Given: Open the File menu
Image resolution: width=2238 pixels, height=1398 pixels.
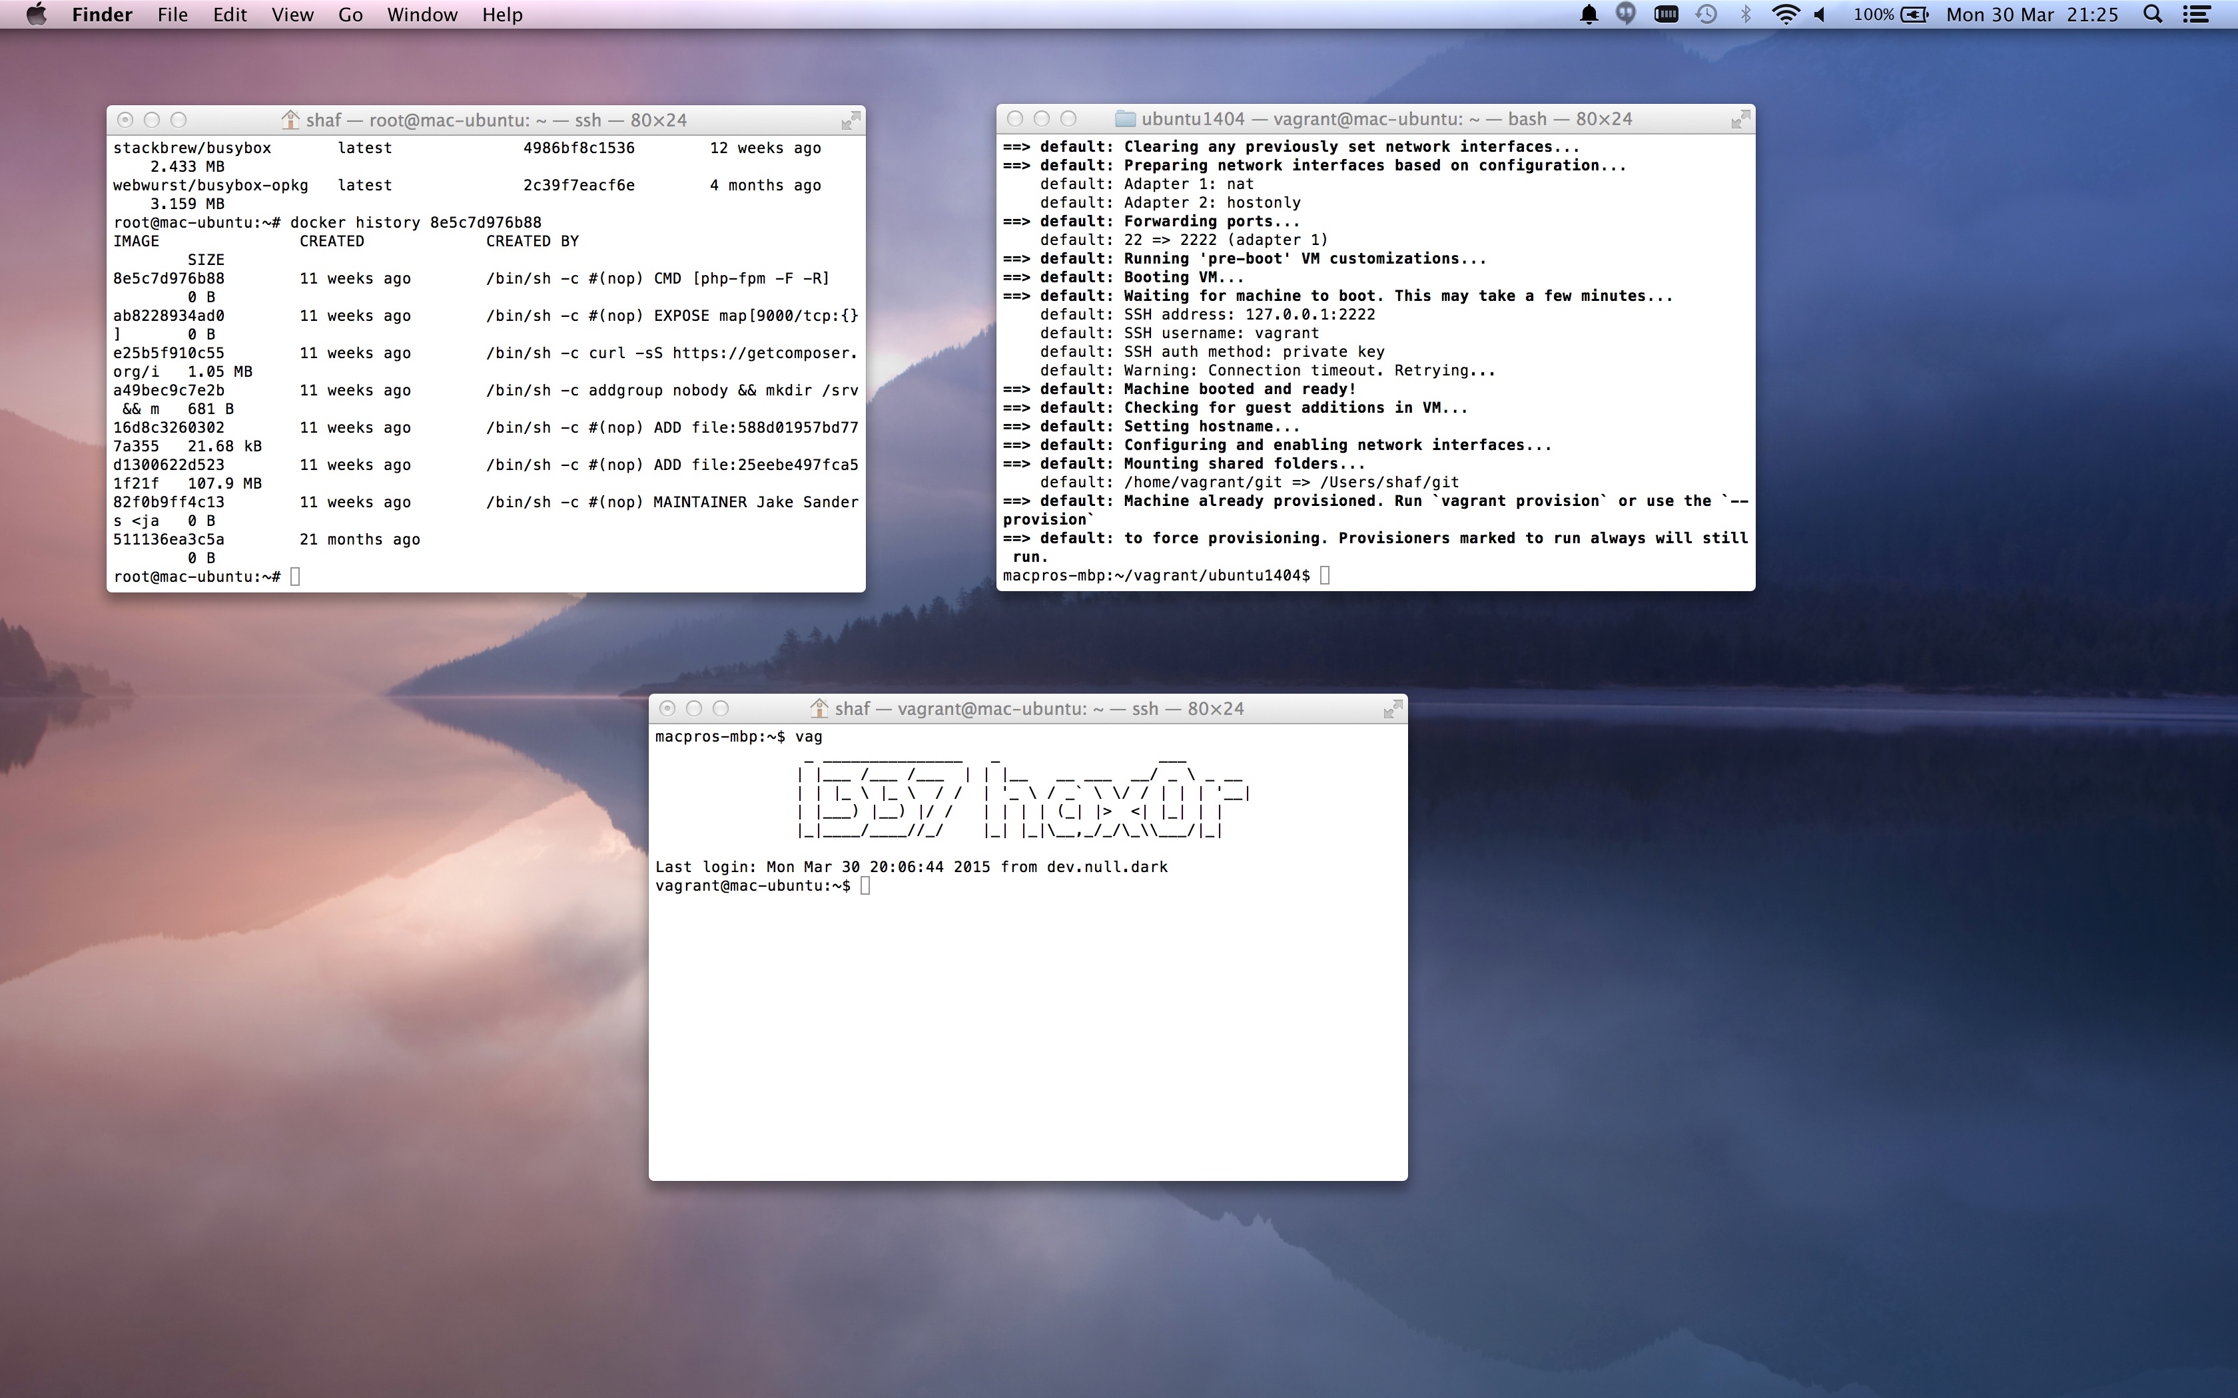Looking at the screenshot, I should (x=172, y=15).
